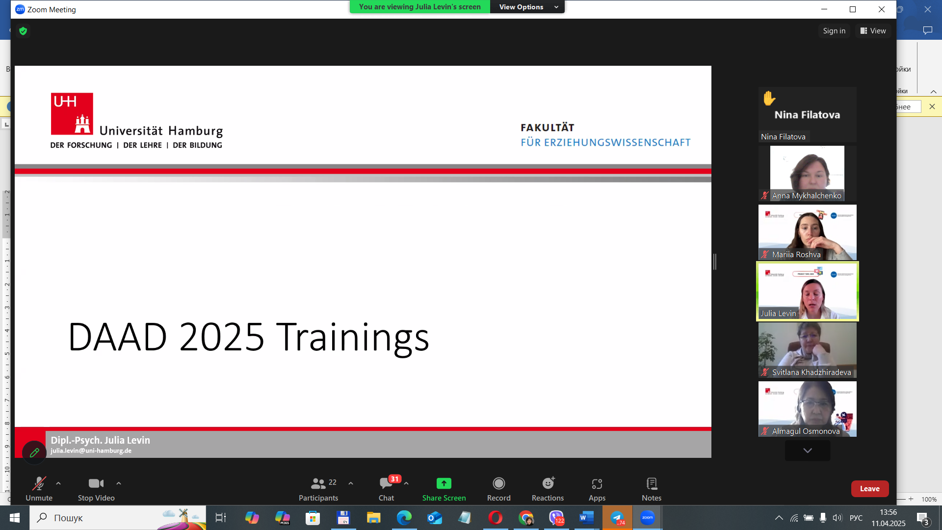Open volume control in system tray
This screenshot has width=942, height=530.
coord(837,518)
